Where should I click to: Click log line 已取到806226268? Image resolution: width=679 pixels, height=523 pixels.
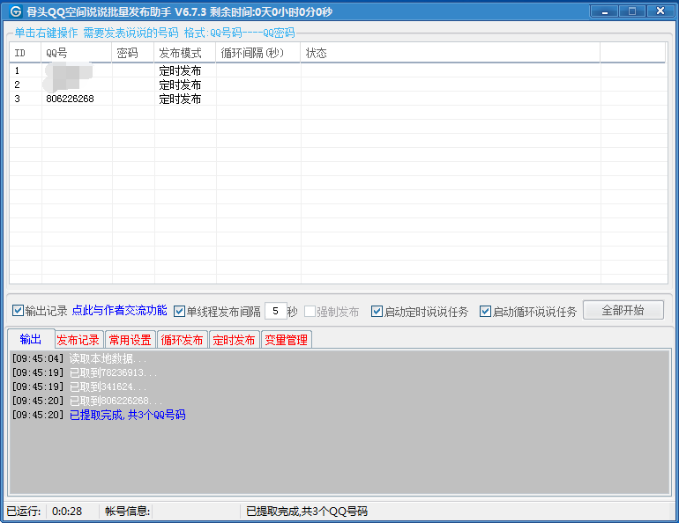click(87, 401)
